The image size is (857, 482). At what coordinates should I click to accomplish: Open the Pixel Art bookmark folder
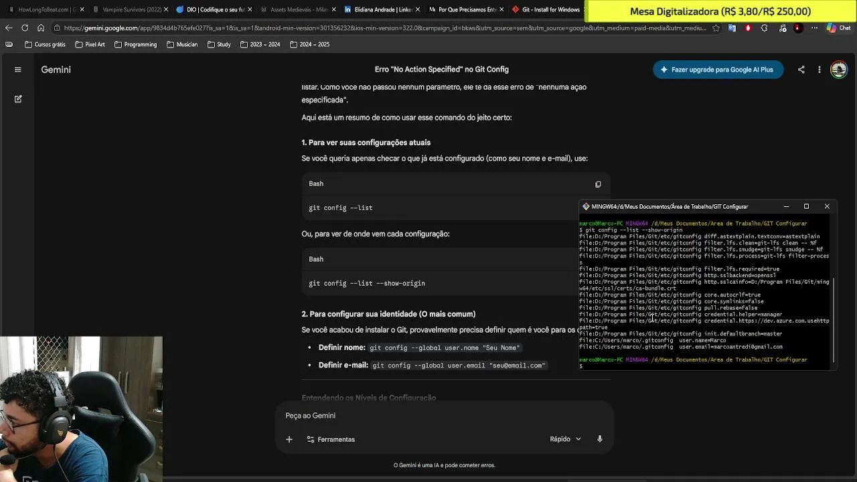click(90, 44)
